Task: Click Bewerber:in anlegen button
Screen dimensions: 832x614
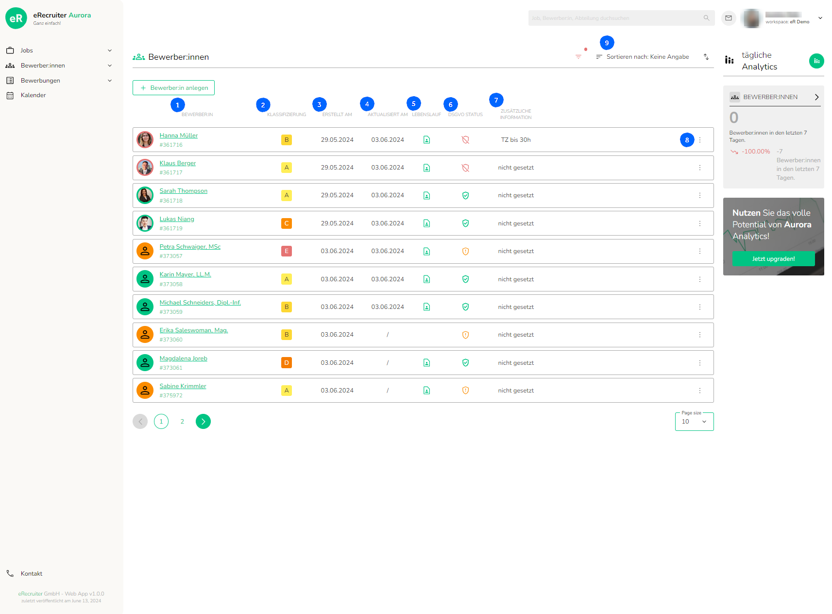Action: tap(173, 88)
